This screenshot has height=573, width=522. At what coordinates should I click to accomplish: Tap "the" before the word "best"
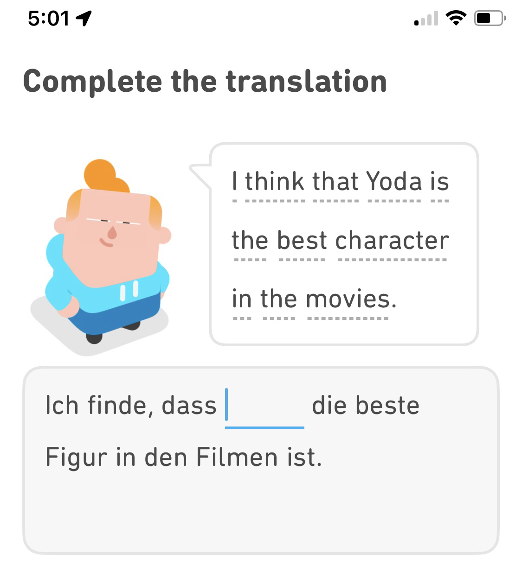pyautogui.click(x=250, y=240)
